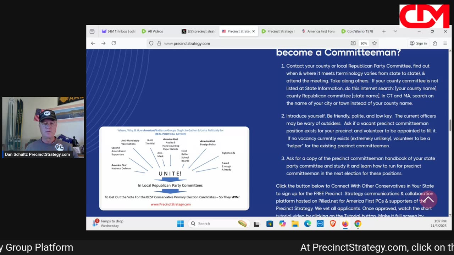
Task: Open the Unite infographic image
Action: coord(174,168)
